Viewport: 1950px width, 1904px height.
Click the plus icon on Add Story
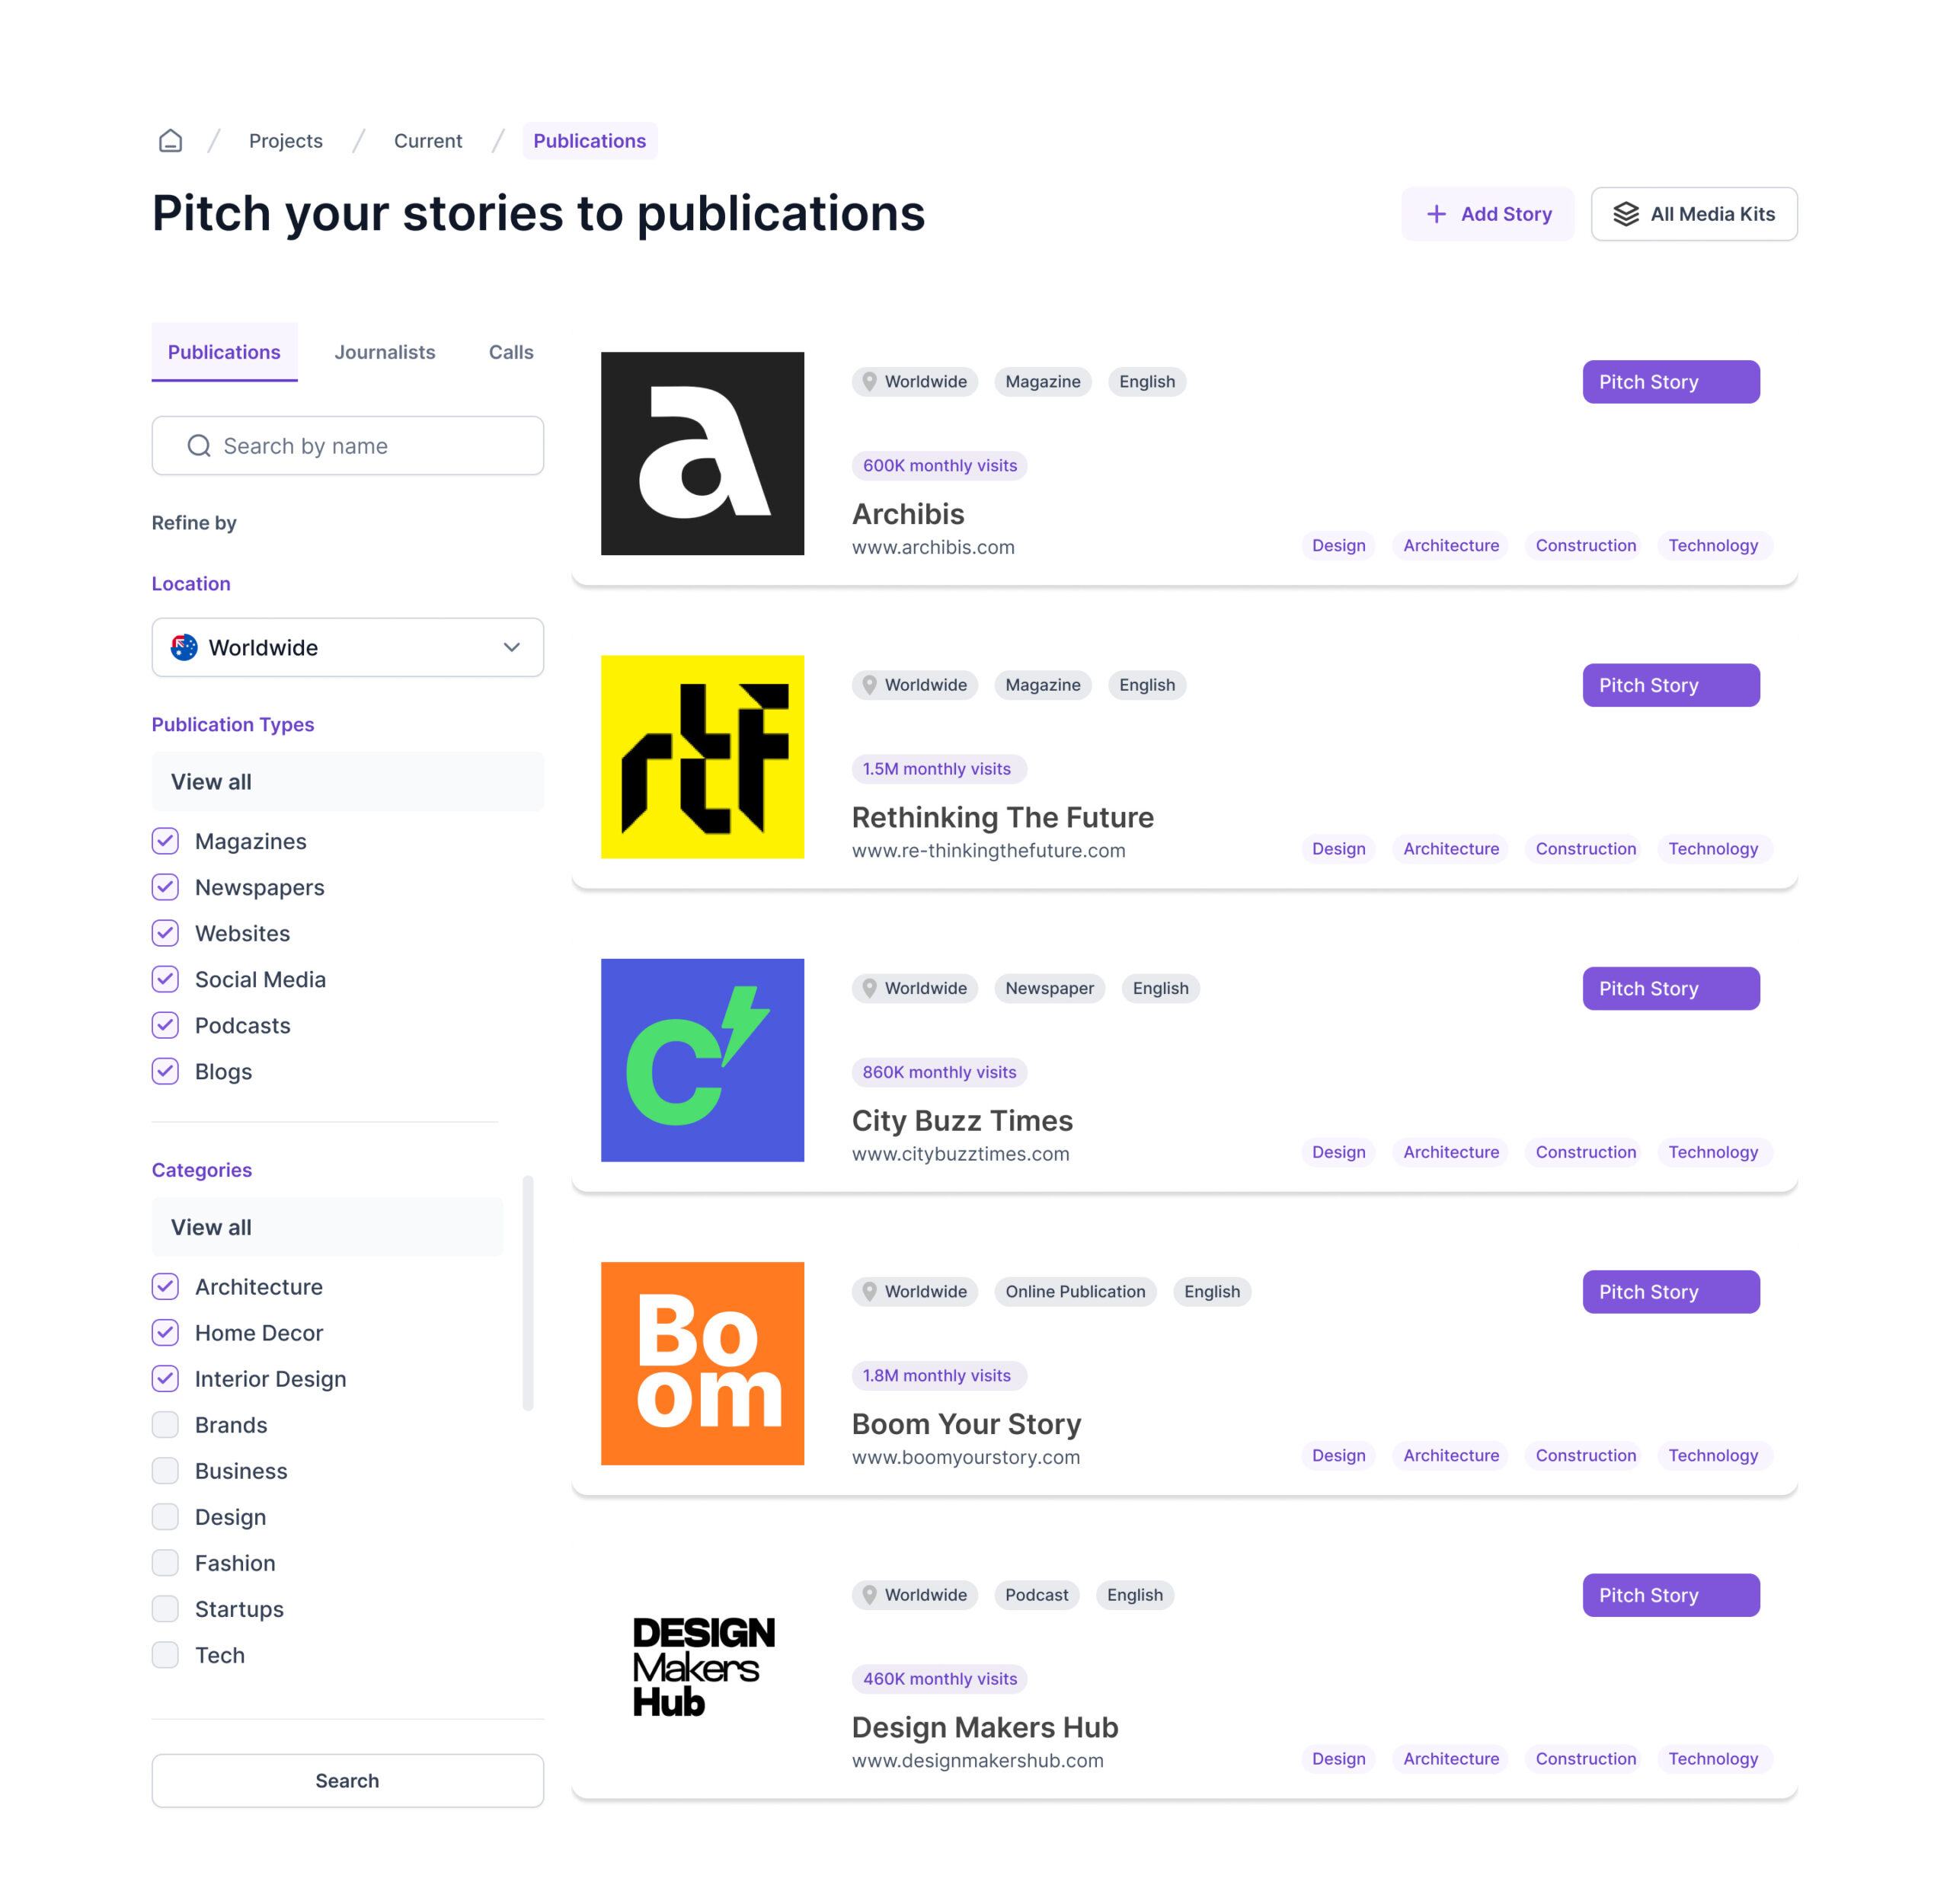[x=1436, y=214]
